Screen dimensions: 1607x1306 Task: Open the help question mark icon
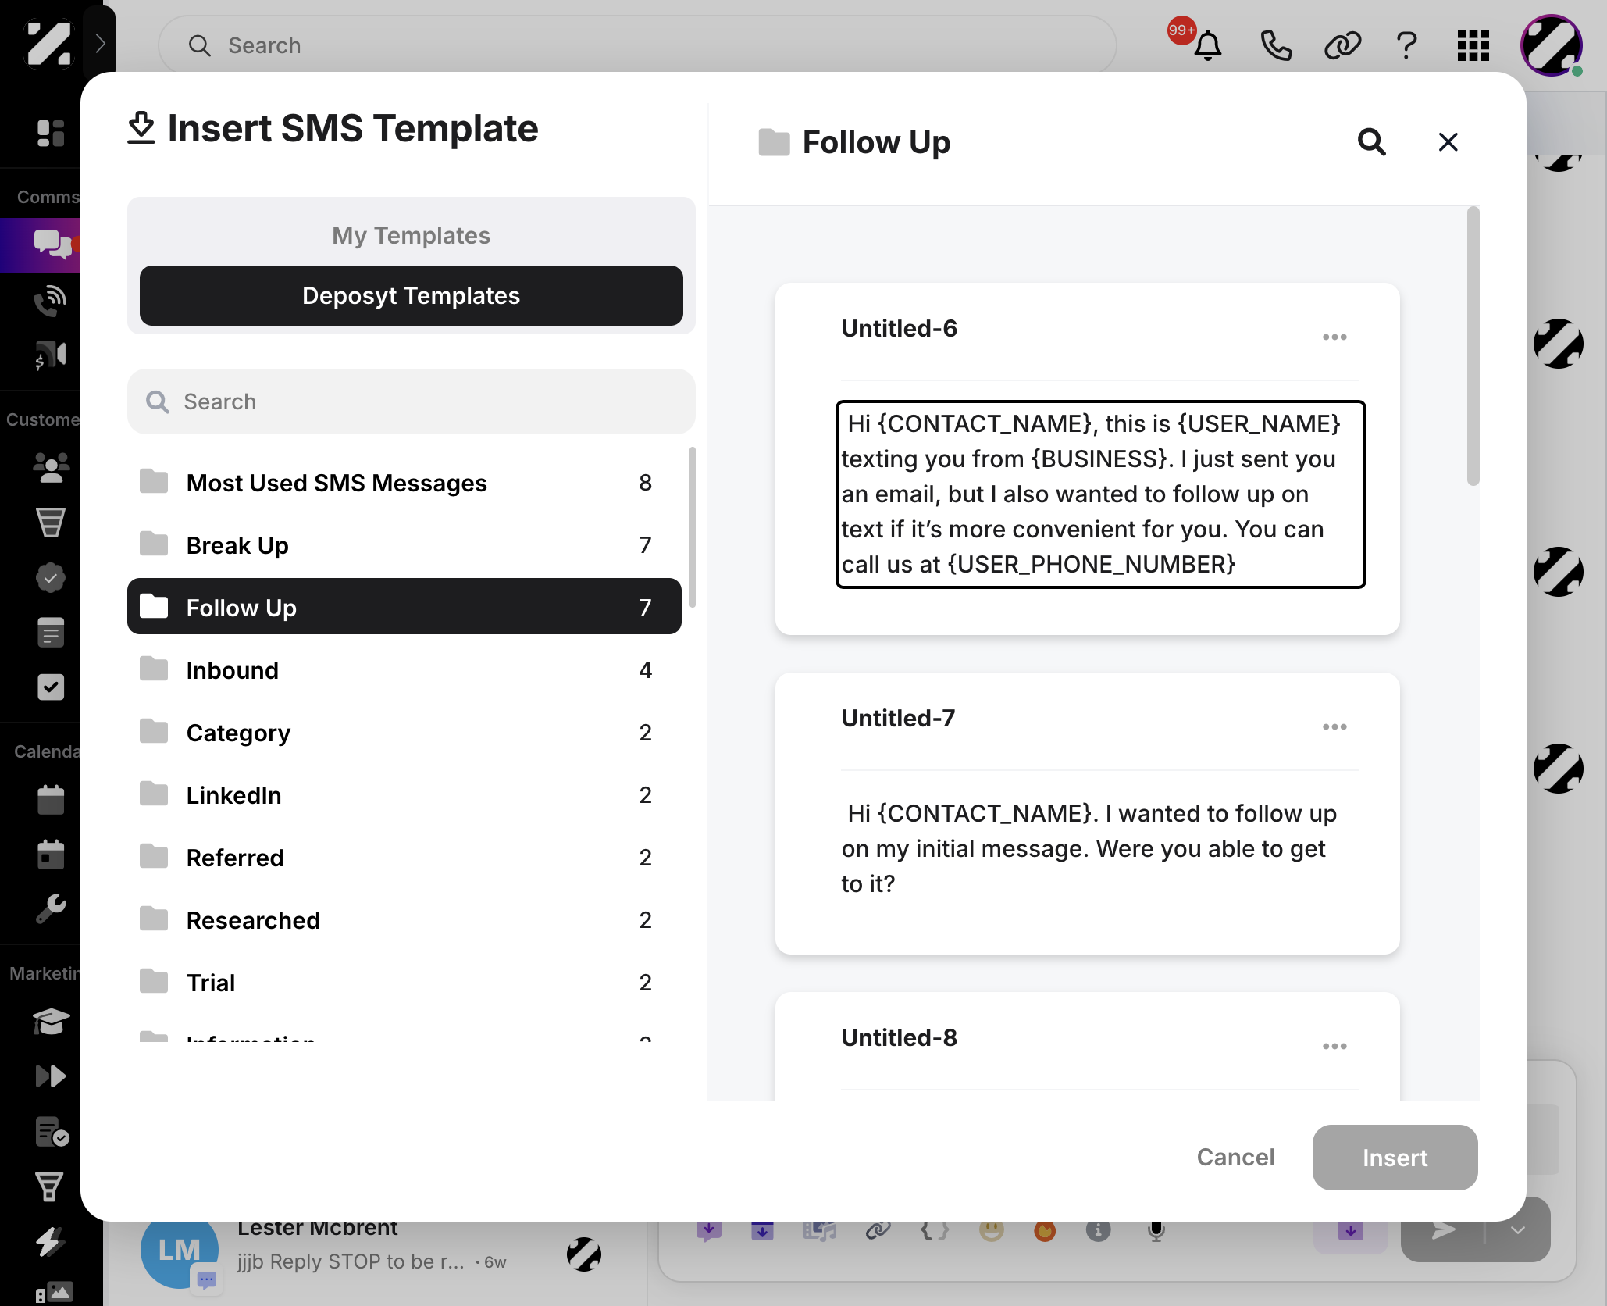click(1406, 45)
